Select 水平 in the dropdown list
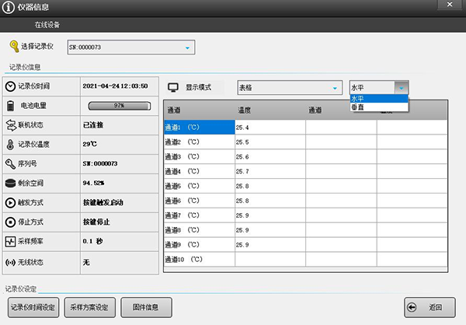The image size is (466, 325). tap(379, 99)
